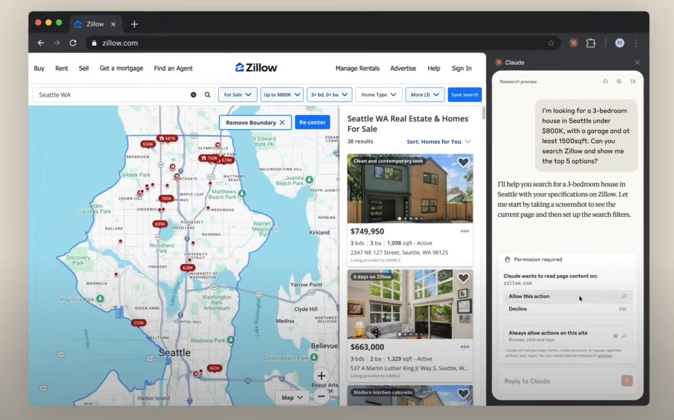Open a new browser tab

(x=134, y=24)
